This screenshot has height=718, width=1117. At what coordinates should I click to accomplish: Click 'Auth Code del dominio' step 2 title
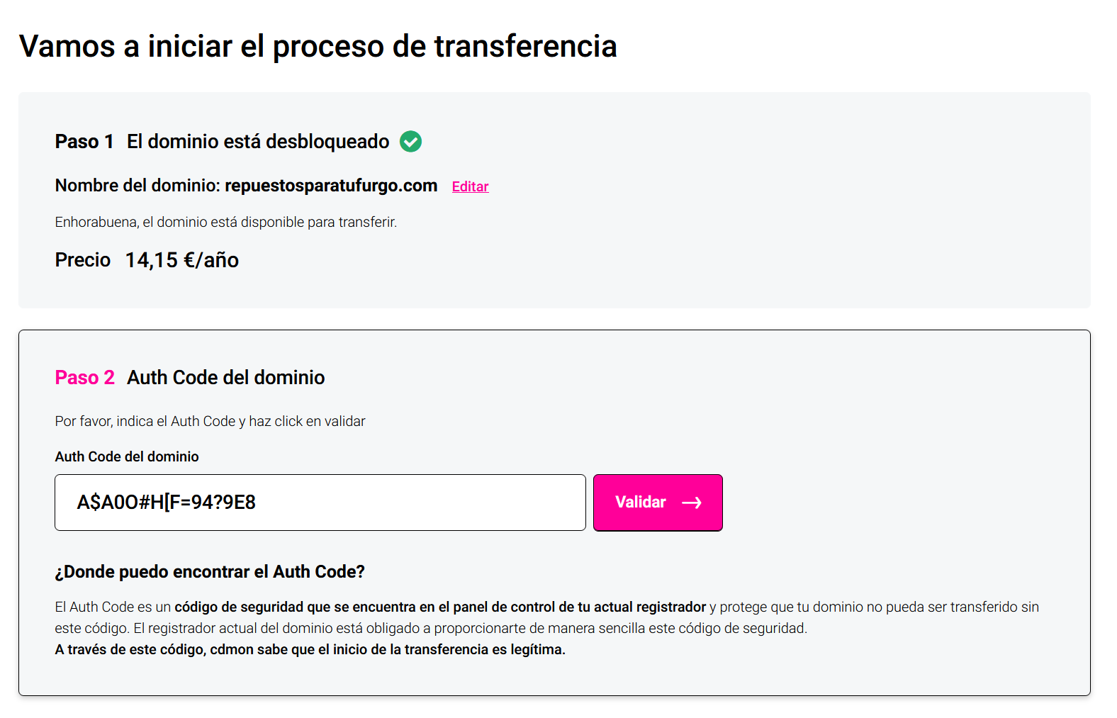[225, 378]
